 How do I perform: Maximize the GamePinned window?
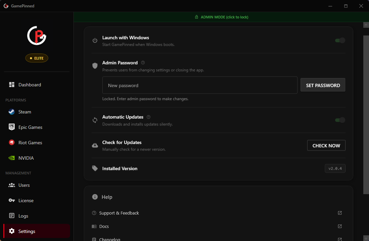pyautogui.click(x=346, y=6)
